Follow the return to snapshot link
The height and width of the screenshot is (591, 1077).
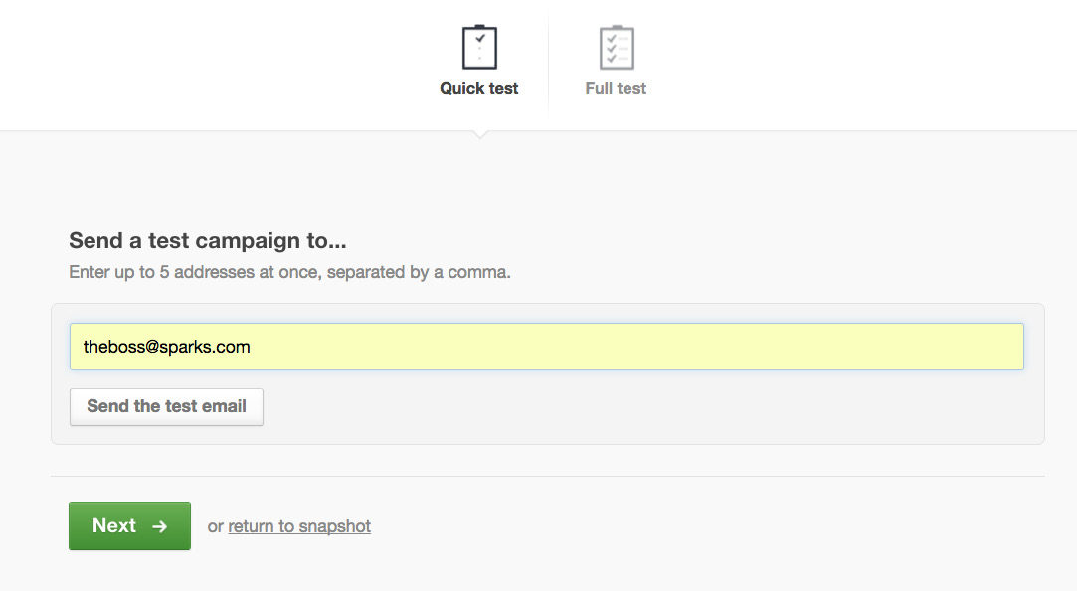(x=299, y=526)
